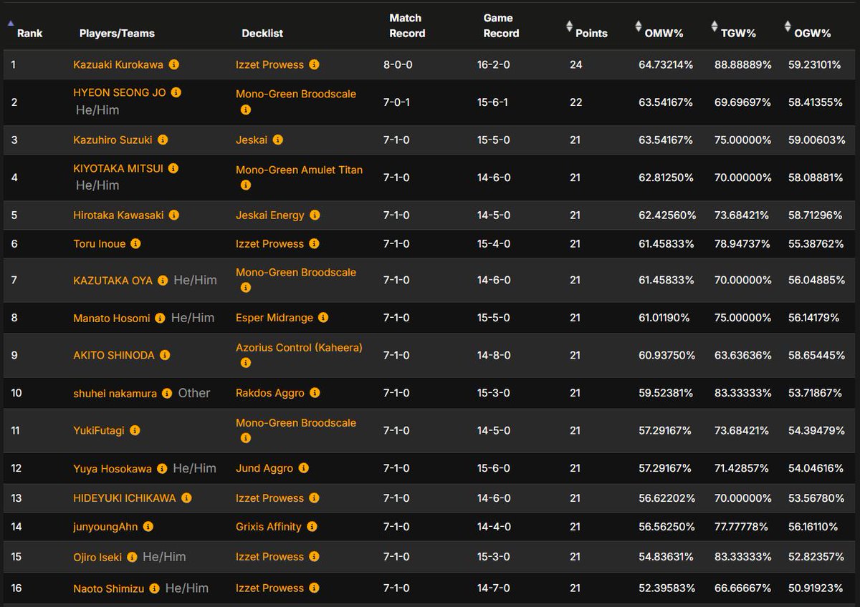860x607 pixels.
Task: Open Hirotaka Kawasaki's player profile link
Action: 118,215
